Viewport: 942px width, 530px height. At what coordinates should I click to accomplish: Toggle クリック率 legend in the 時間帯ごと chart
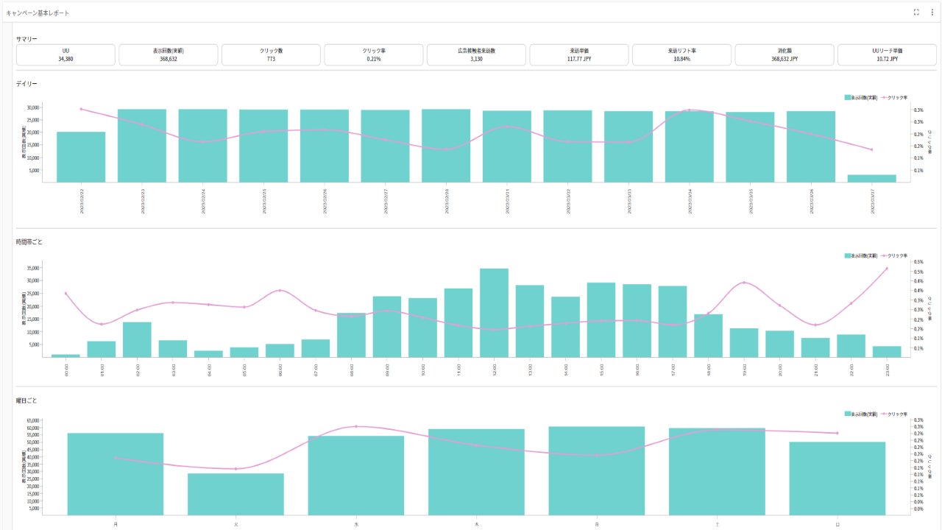894,255
